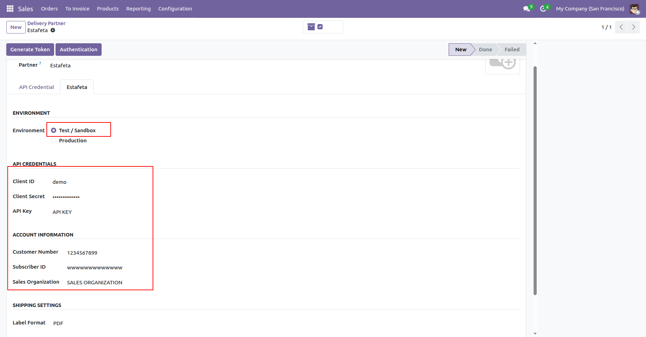Select the Estafeta tab
Screen dimensions: 646x337
click(77, 87)
